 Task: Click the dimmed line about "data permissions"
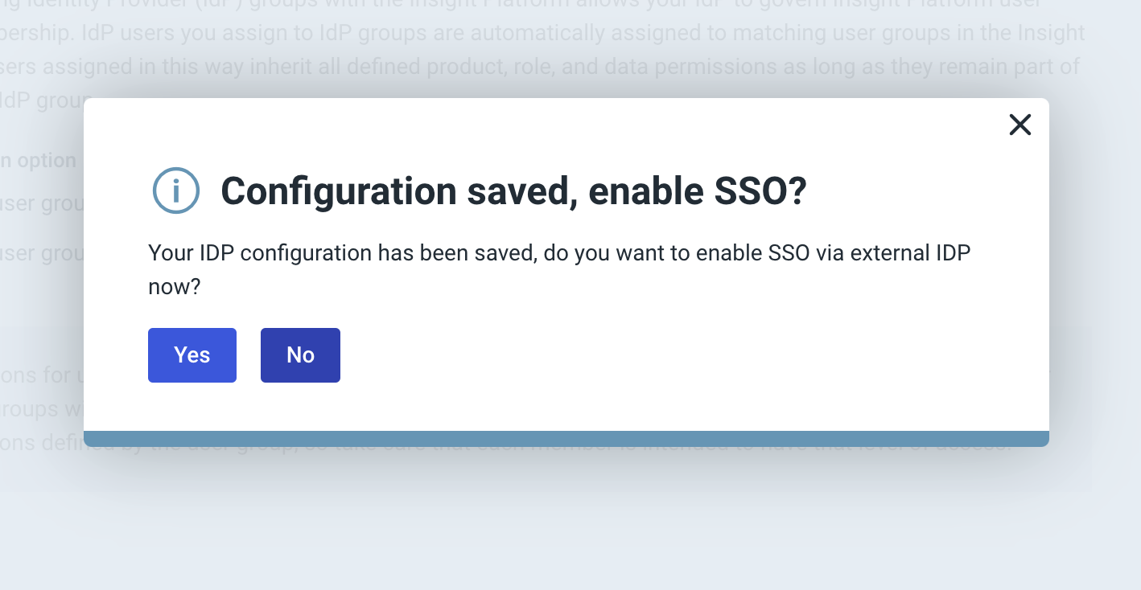click(692, 66)
